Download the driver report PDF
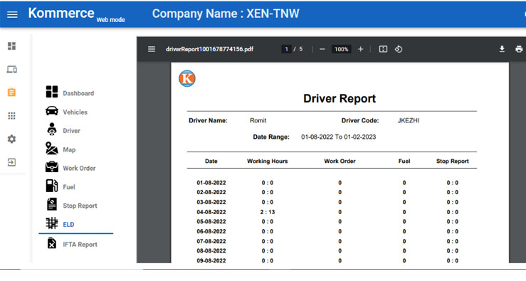The width and height of the screenshot is (526, 281). tap(502, 49)
